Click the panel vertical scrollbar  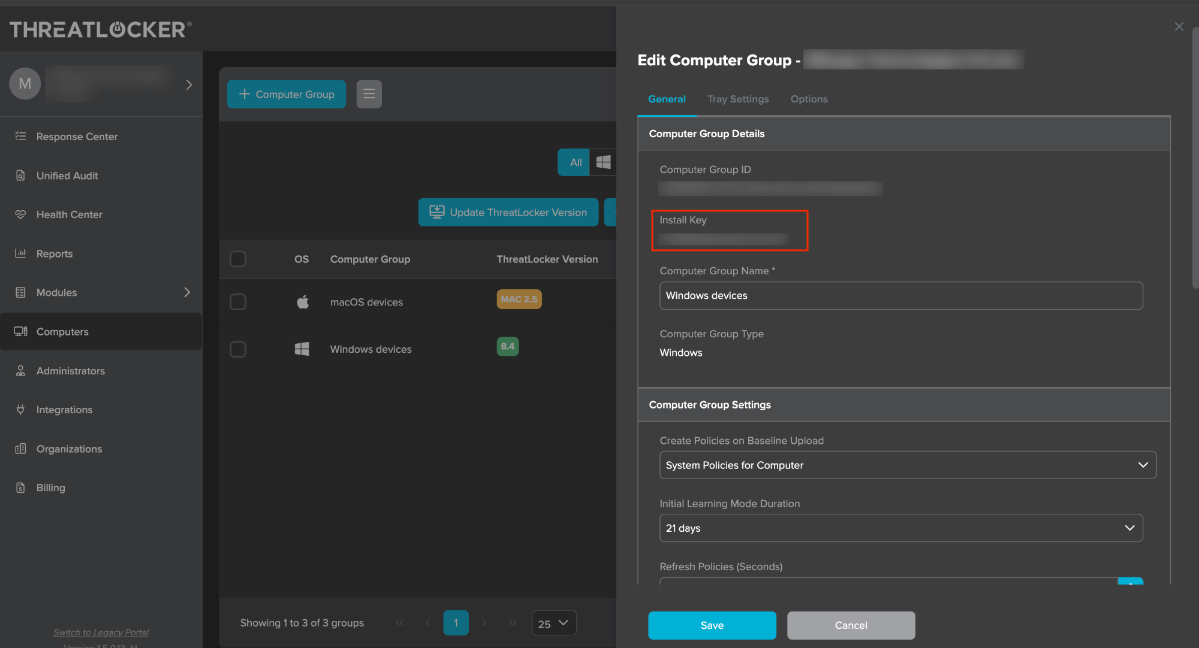[1195, 159]
